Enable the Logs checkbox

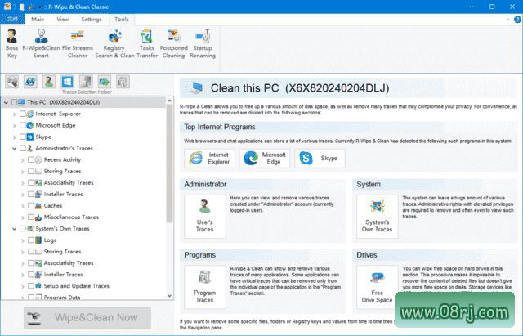31,240
